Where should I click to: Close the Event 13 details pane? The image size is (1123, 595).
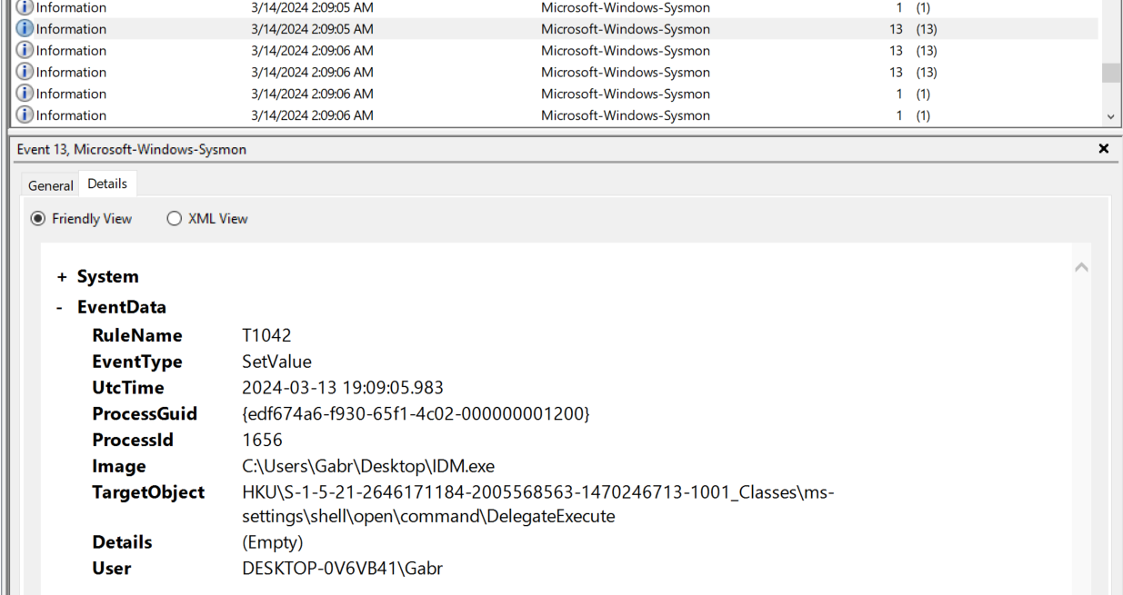1103,149
